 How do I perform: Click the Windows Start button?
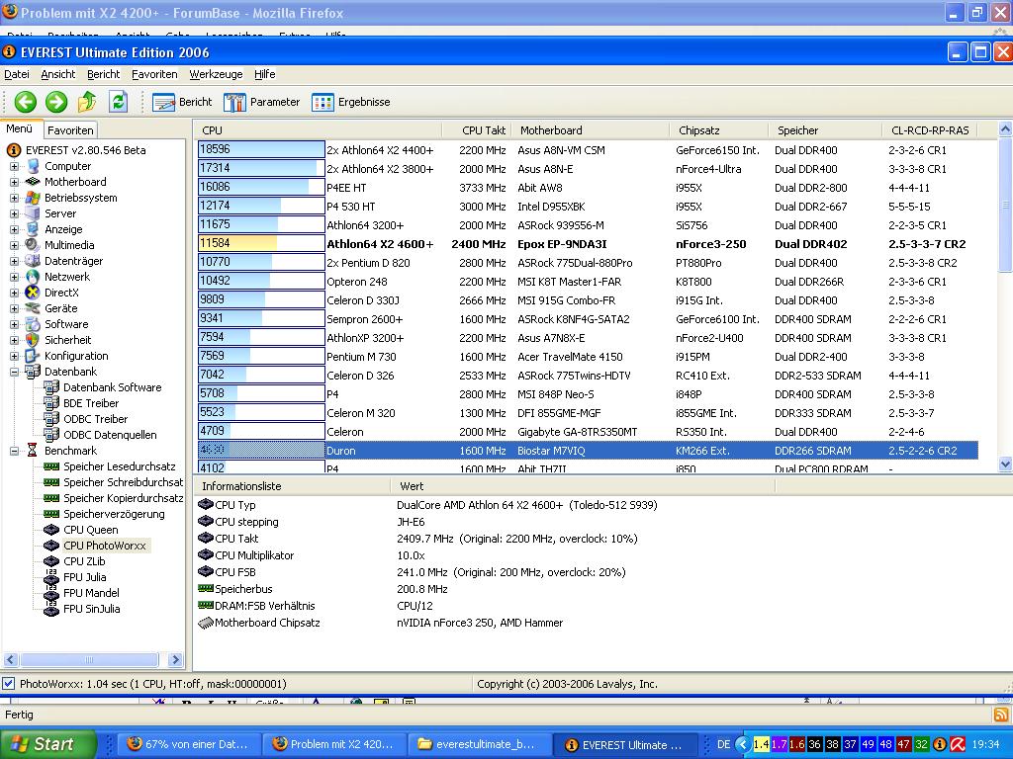pos(47,744)
